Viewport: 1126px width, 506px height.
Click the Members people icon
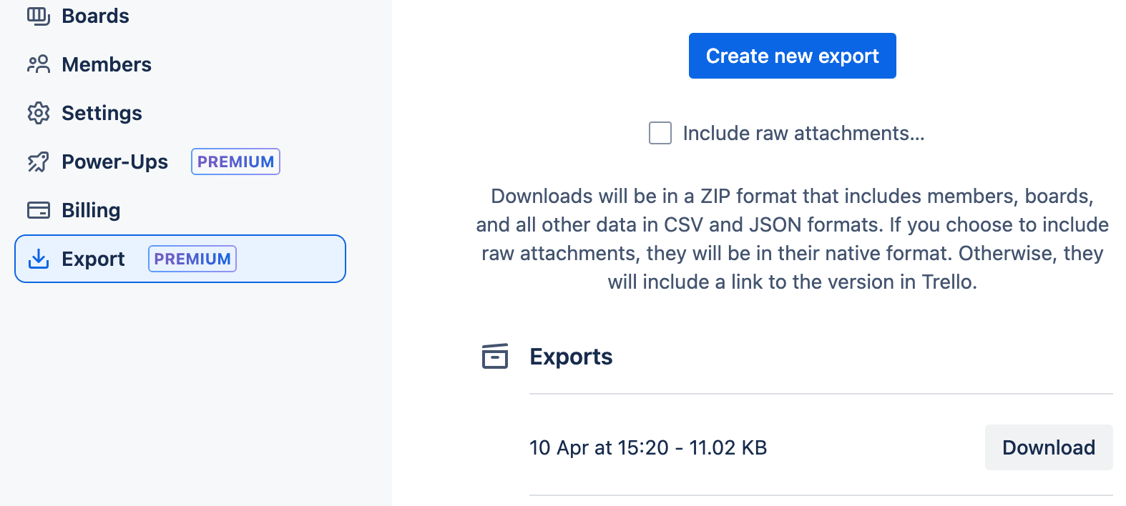coord(39,64)
